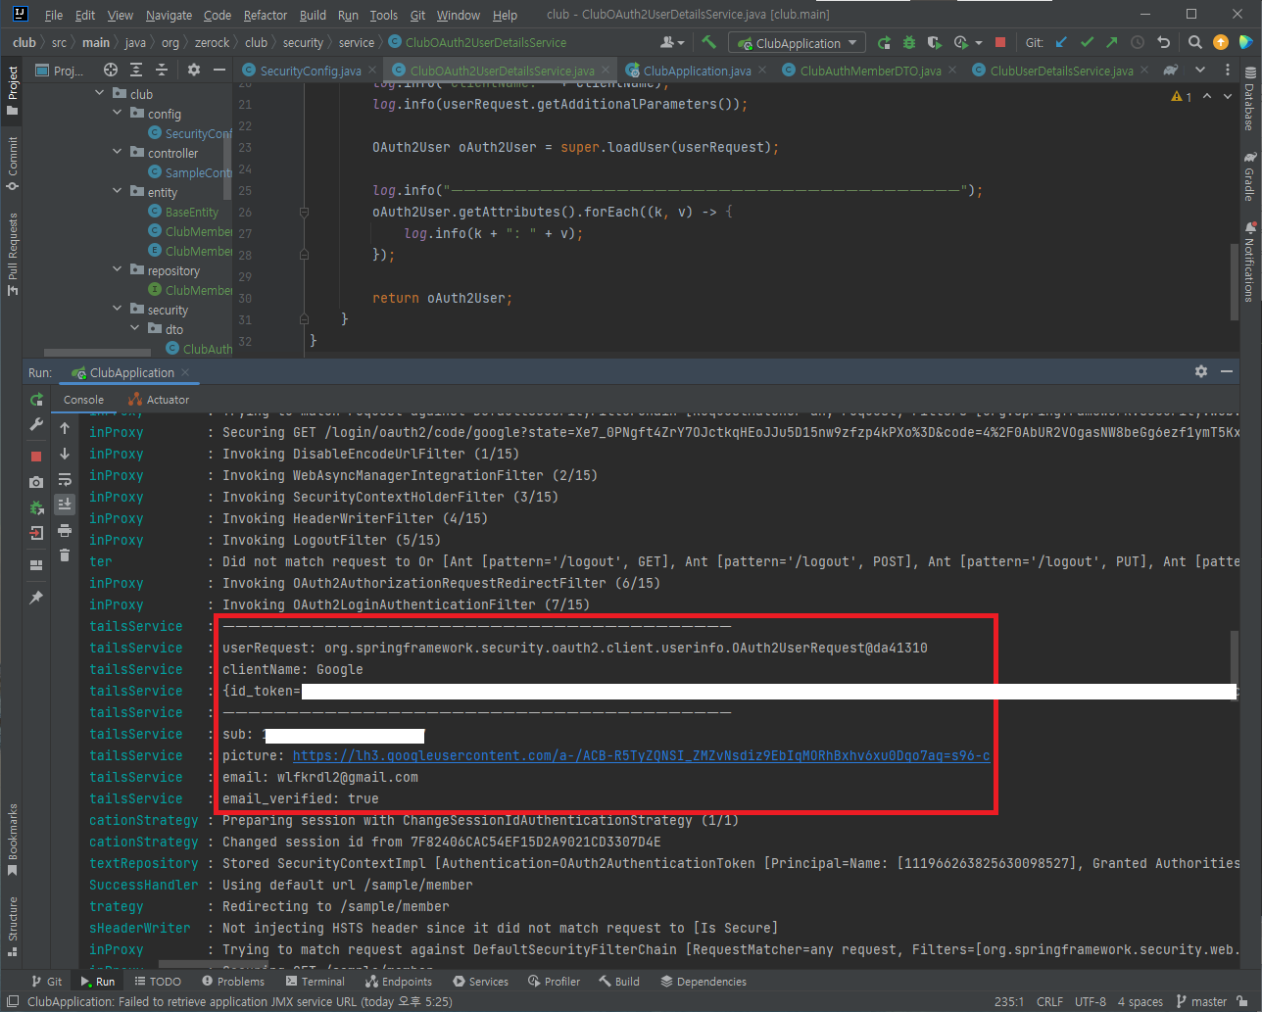Viewport: 1262px width, 1012px height.
Task: Click Collapse All in Project panel
Action: [x=162, y=70]
